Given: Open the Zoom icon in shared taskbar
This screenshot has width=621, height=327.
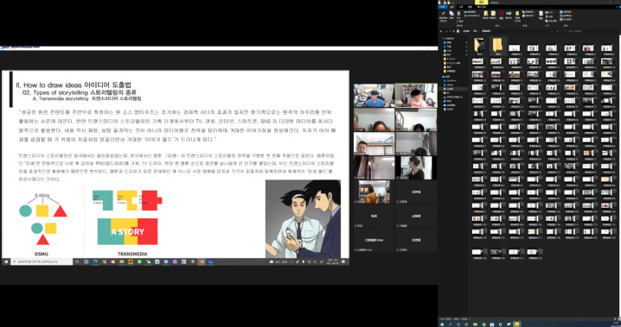Looking at the screenshot, I should pyautogui.click(x=165, y=261).
